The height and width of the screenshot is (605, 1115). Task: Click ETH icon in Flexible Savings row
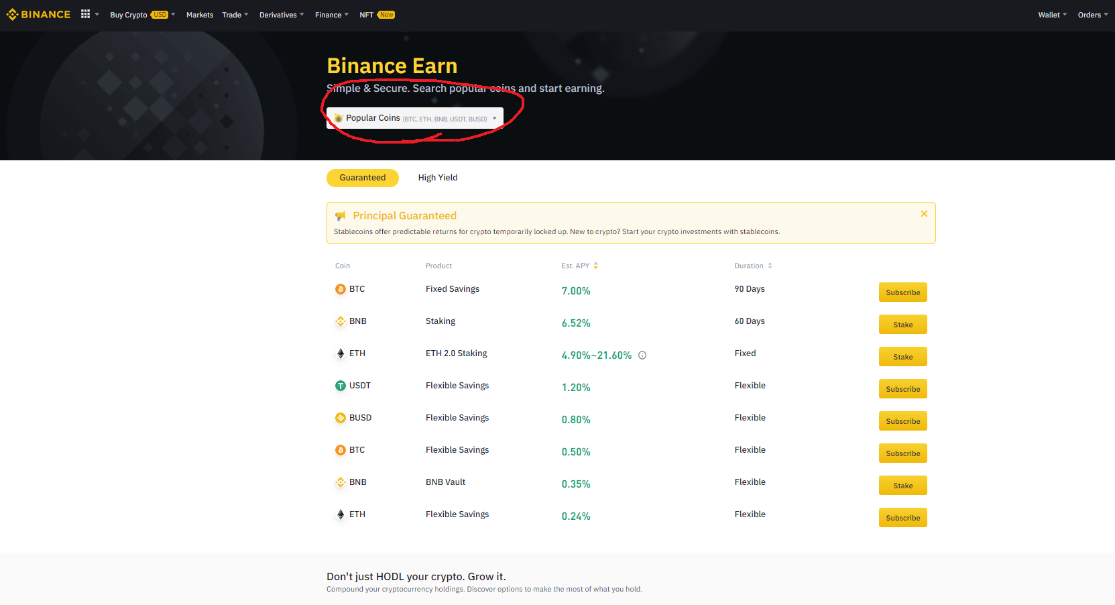coord(341,514)
